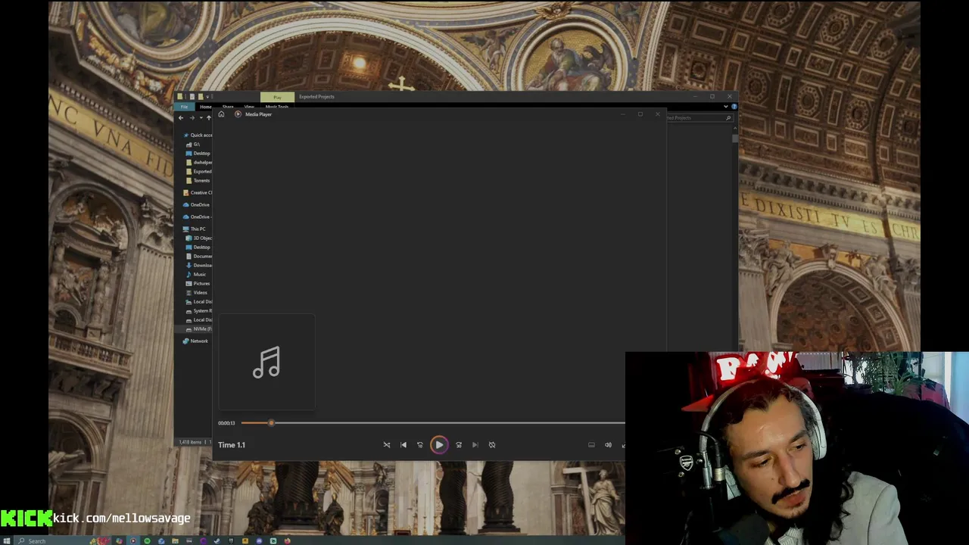This screenshot has height=545, width=969.
Task: Open Discord from the taskbar
Action: click(260, 540)
